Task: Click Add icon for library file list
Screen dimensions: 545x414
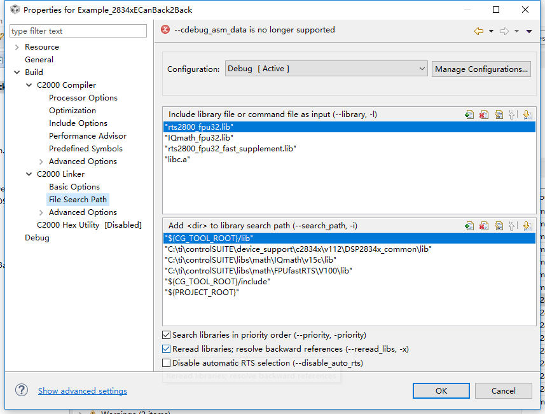Action: [469, 114]
